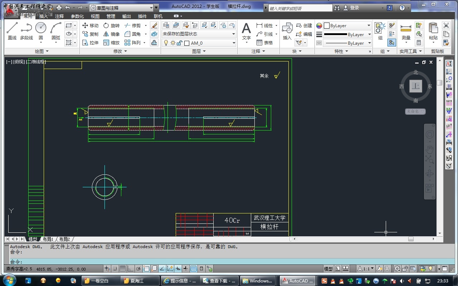Click the 复制 (Copy) tool
Viewport: 458px width, 286px height.
point(90,34)
